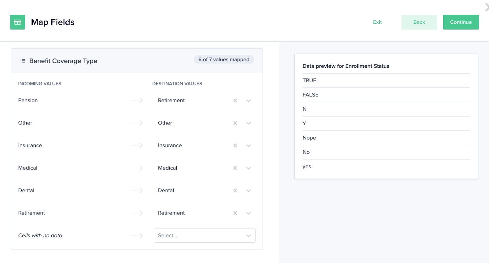Screen dimensions: 489x263
Task: Click the 6 of 7 values mapped badge
Action: pyautogui.click(x=224, y=59)
